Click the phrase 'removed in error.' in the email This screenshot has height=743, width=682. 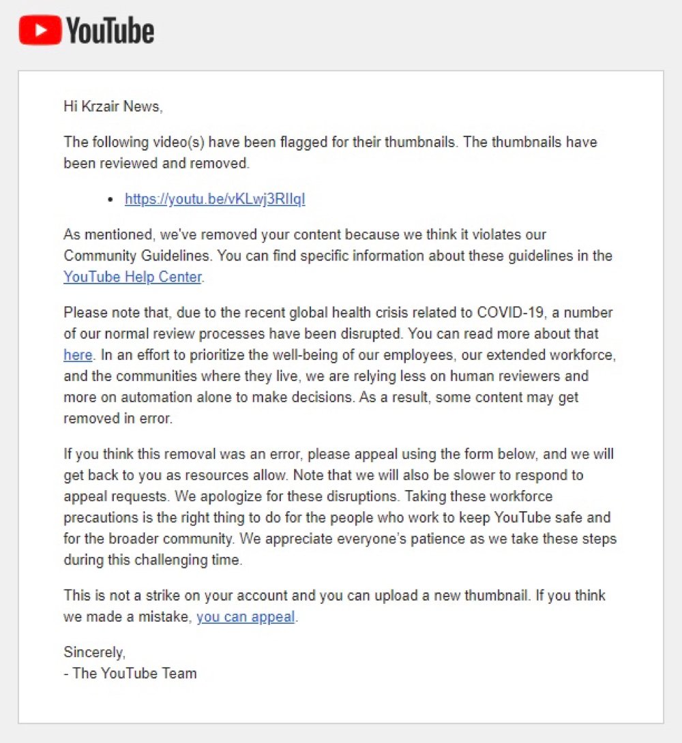tap(118, 419)
